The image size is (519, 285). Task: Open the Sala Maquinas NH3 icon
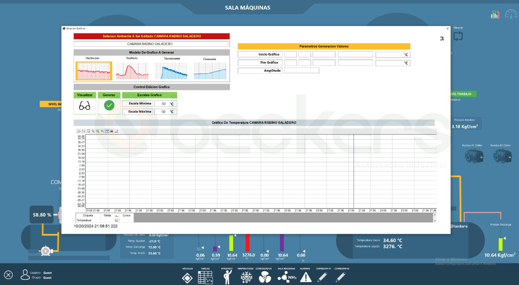click(287, 277)
